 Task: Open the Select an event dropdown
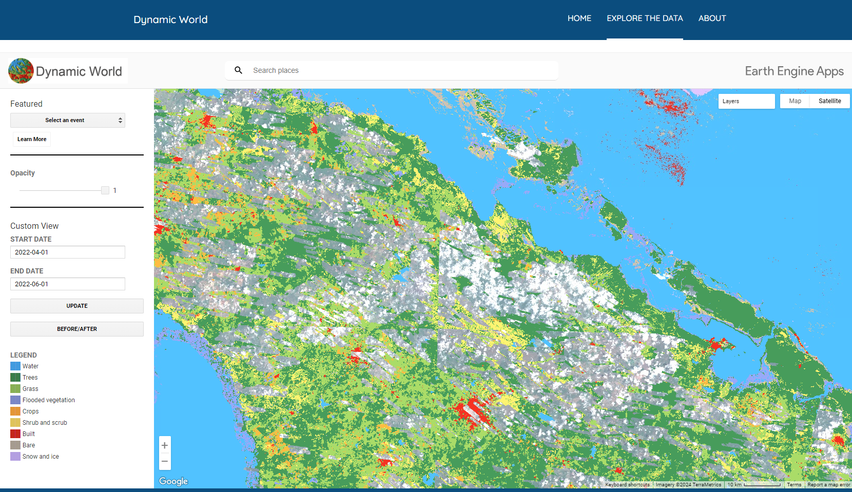coord(68,120)
